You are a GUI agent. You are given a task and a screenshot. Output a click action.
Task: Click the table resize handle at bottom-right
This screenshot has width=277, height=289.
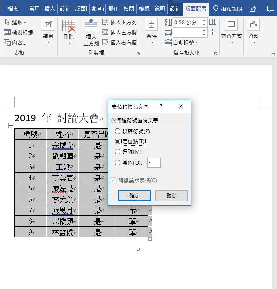click(150, 239)
